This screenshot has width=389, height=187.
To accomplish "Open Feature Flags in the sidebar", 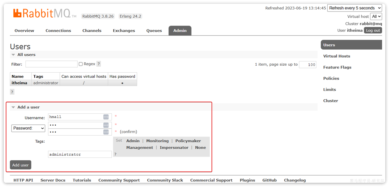I will click(337, 67).
